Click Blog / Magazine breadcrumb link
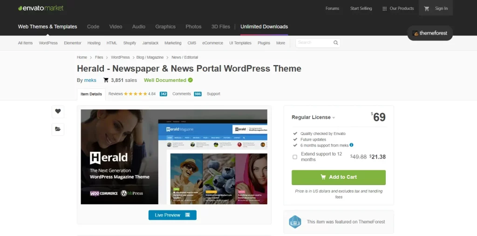The height and width of the screenshot is (236, 477). 150,57
